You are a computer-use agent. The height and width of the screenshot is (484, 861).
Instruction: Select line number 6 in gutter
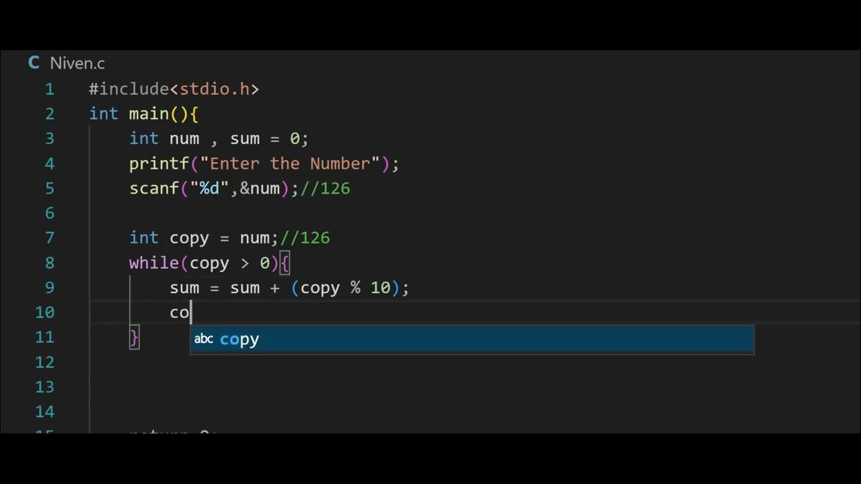pyautogui.click(x=49, y=213)
